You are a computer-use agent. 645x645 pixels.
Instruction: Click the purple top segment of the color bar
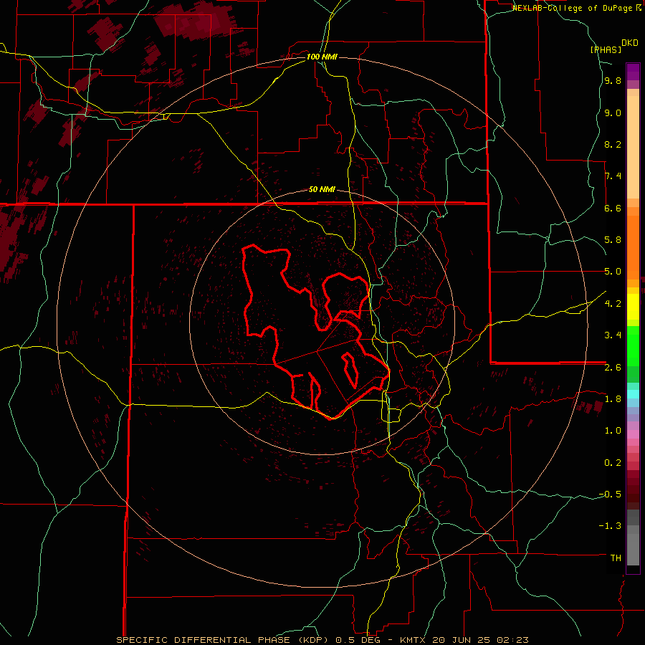(x=633, y=72)
